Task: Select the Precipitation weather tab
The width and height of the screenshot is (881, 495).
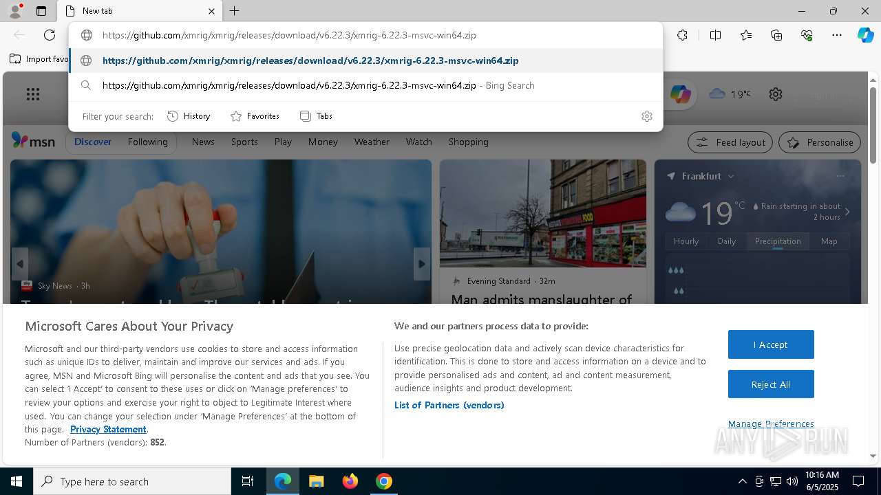Action: [778, 241]
